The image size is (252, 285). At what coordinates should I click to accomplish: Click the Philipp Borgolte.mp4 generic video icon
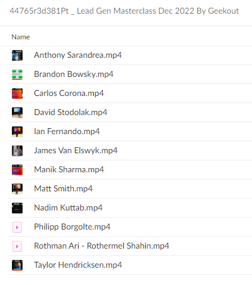click(17, 227)
